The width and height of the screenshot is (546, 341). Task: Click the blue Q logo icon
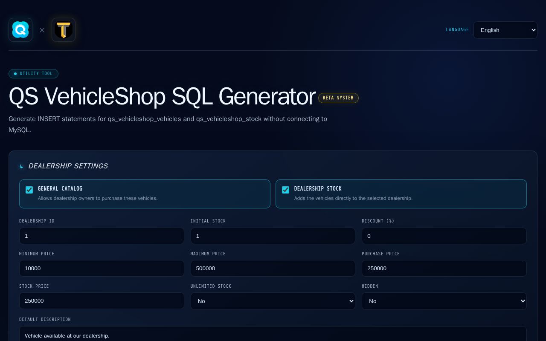pyautogui.click(x=20, y=30)
